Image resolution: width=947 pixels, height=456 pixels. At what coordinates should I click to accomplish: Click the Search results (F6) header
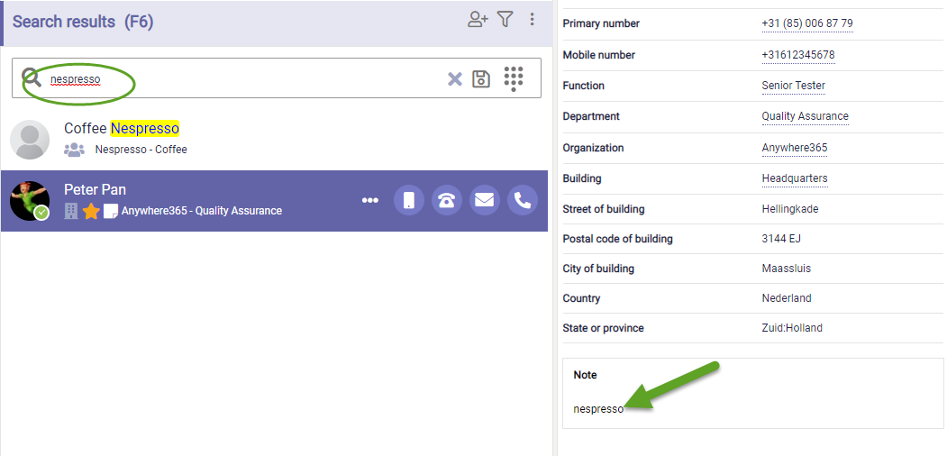[x=83, y=22]
